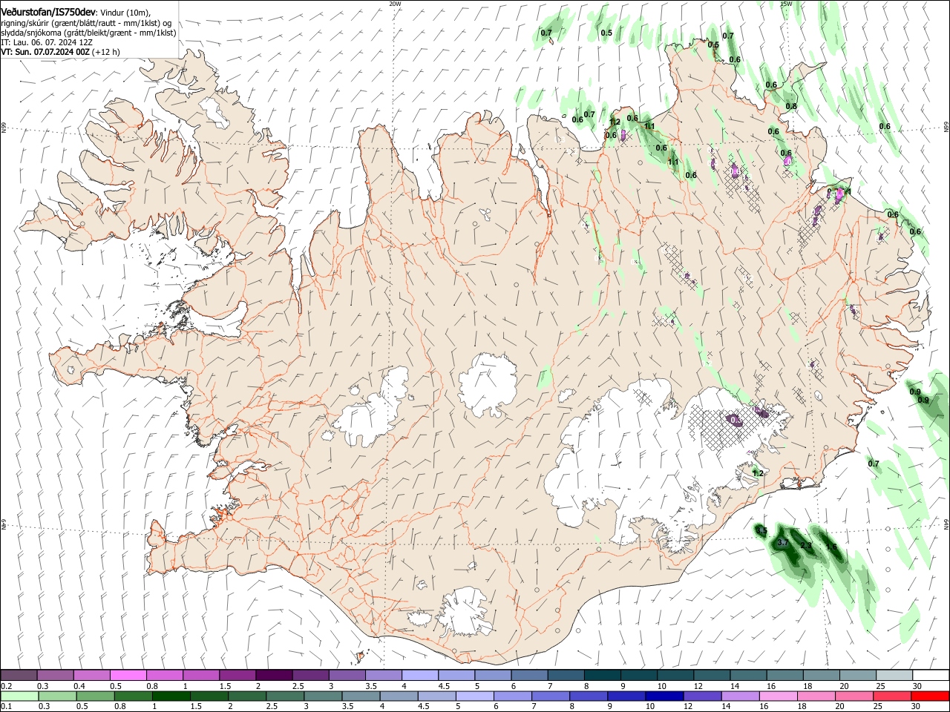
Task: Pick the darkest green 1 swatch in bottom legend
Action: [171, 696]
